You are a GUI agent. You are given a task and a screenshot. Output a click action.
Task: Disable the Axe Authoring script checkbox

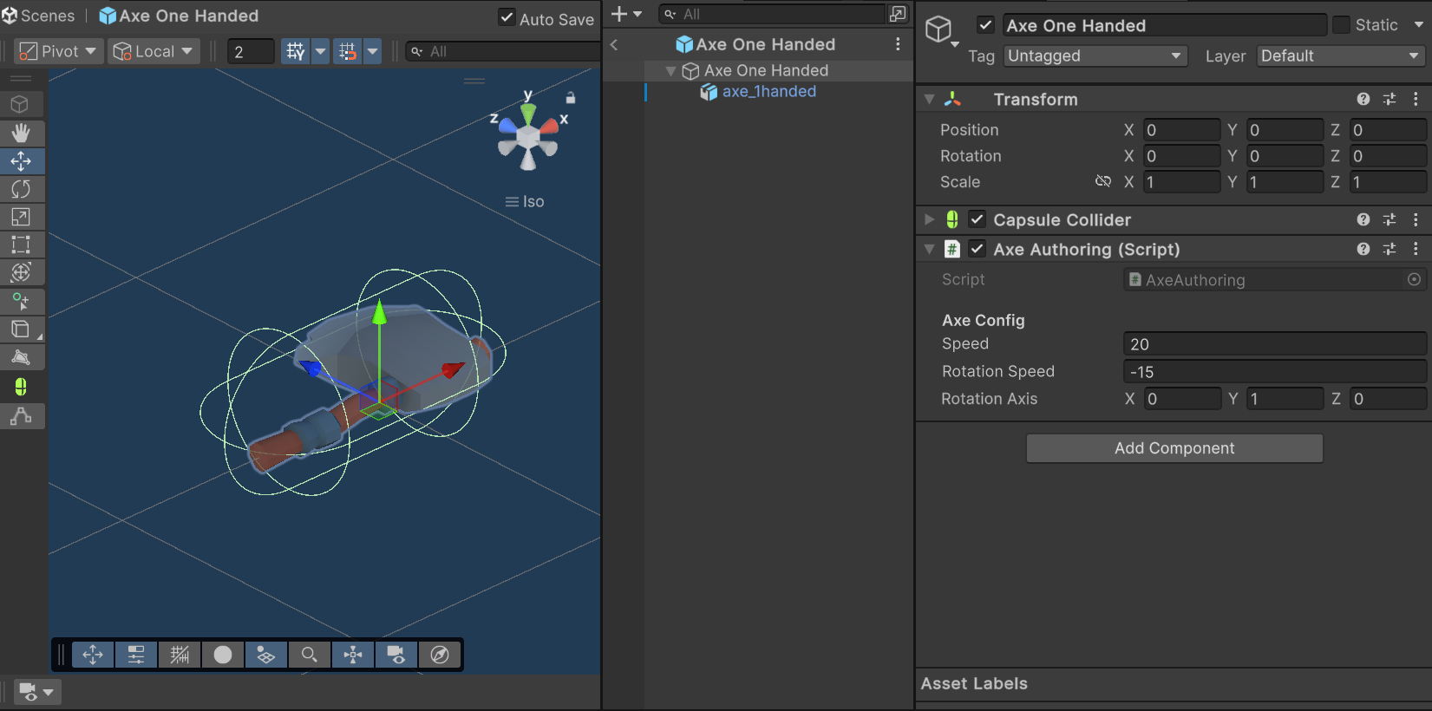(x=977, y=249)
